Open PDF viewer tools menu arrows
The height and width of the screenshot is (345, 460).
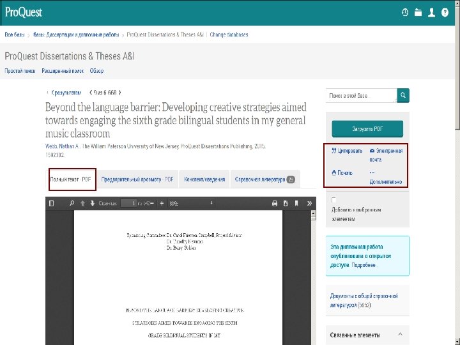[309, 203]
